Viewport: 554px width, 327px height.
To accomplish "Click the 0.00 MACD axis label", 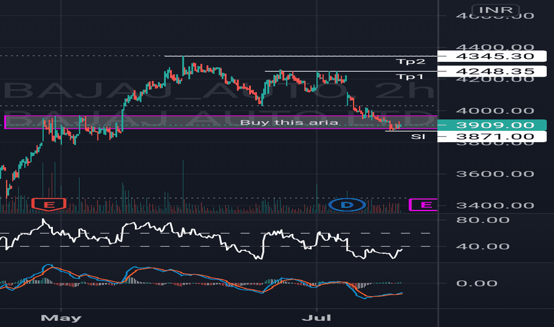I will (477, 284).
